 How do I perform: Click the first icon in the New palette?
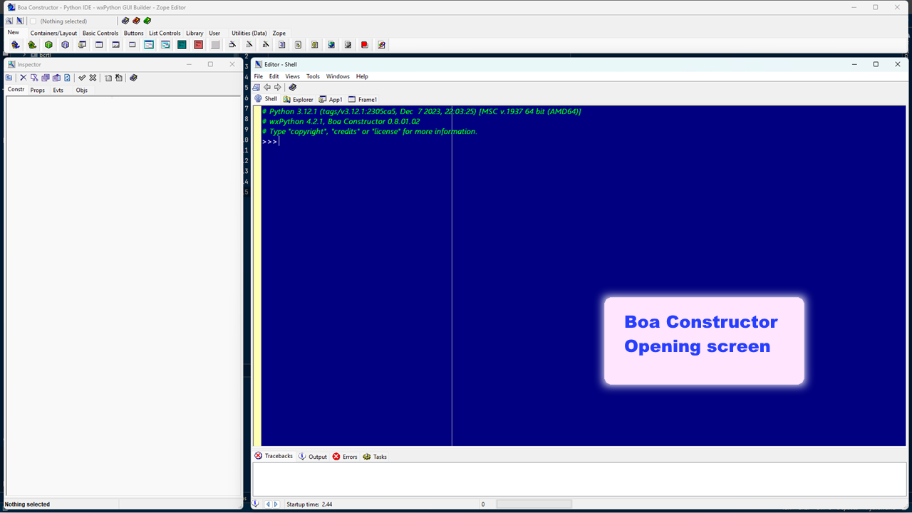(x=15, y=45)
